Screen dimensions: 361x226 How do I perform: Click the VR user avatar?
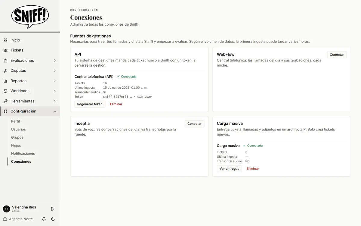(x=7, y=209)
